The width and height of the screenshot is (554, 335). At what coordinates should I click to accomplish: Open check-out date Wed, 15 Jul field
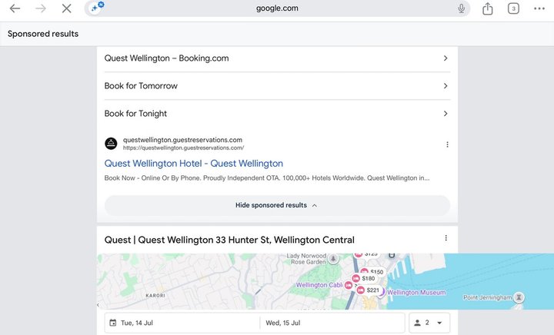click(x=332, y=323)
